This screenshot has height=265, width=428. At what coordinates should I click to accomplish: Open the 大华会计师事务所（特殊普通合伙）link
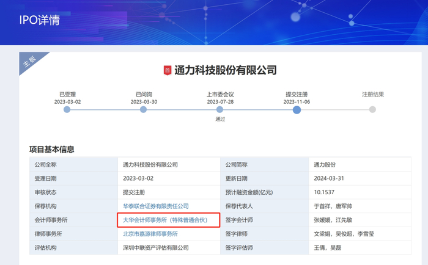(166, 220)
